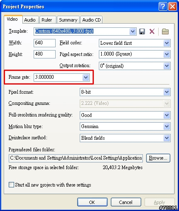Toggle 'Start all new projects with these settings'
The width and height of the screenshot is (179, 211).
(x=11, y=184)
